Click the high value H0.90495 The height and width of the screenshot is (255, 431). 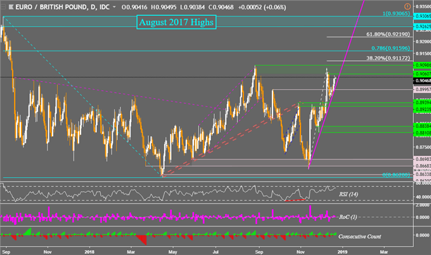point(164,7)
